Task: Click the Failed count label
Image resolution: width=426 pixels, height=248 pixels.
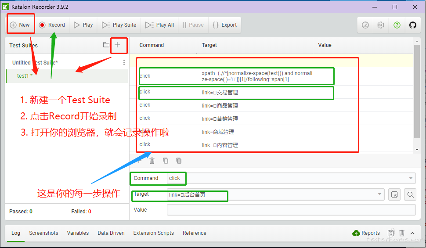Action: pos(81,212)
